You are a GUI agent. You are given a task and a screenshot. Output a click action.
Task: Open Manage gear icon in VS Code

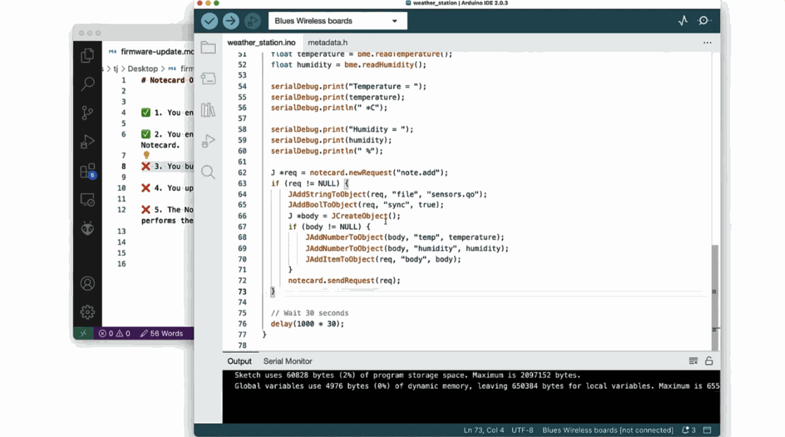[x=87, y=312]
